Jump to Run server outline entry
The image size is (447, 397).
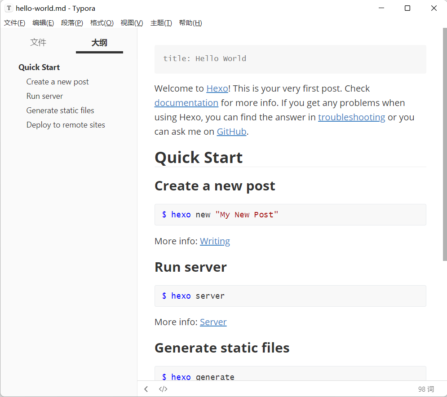(x=44, y=96)
